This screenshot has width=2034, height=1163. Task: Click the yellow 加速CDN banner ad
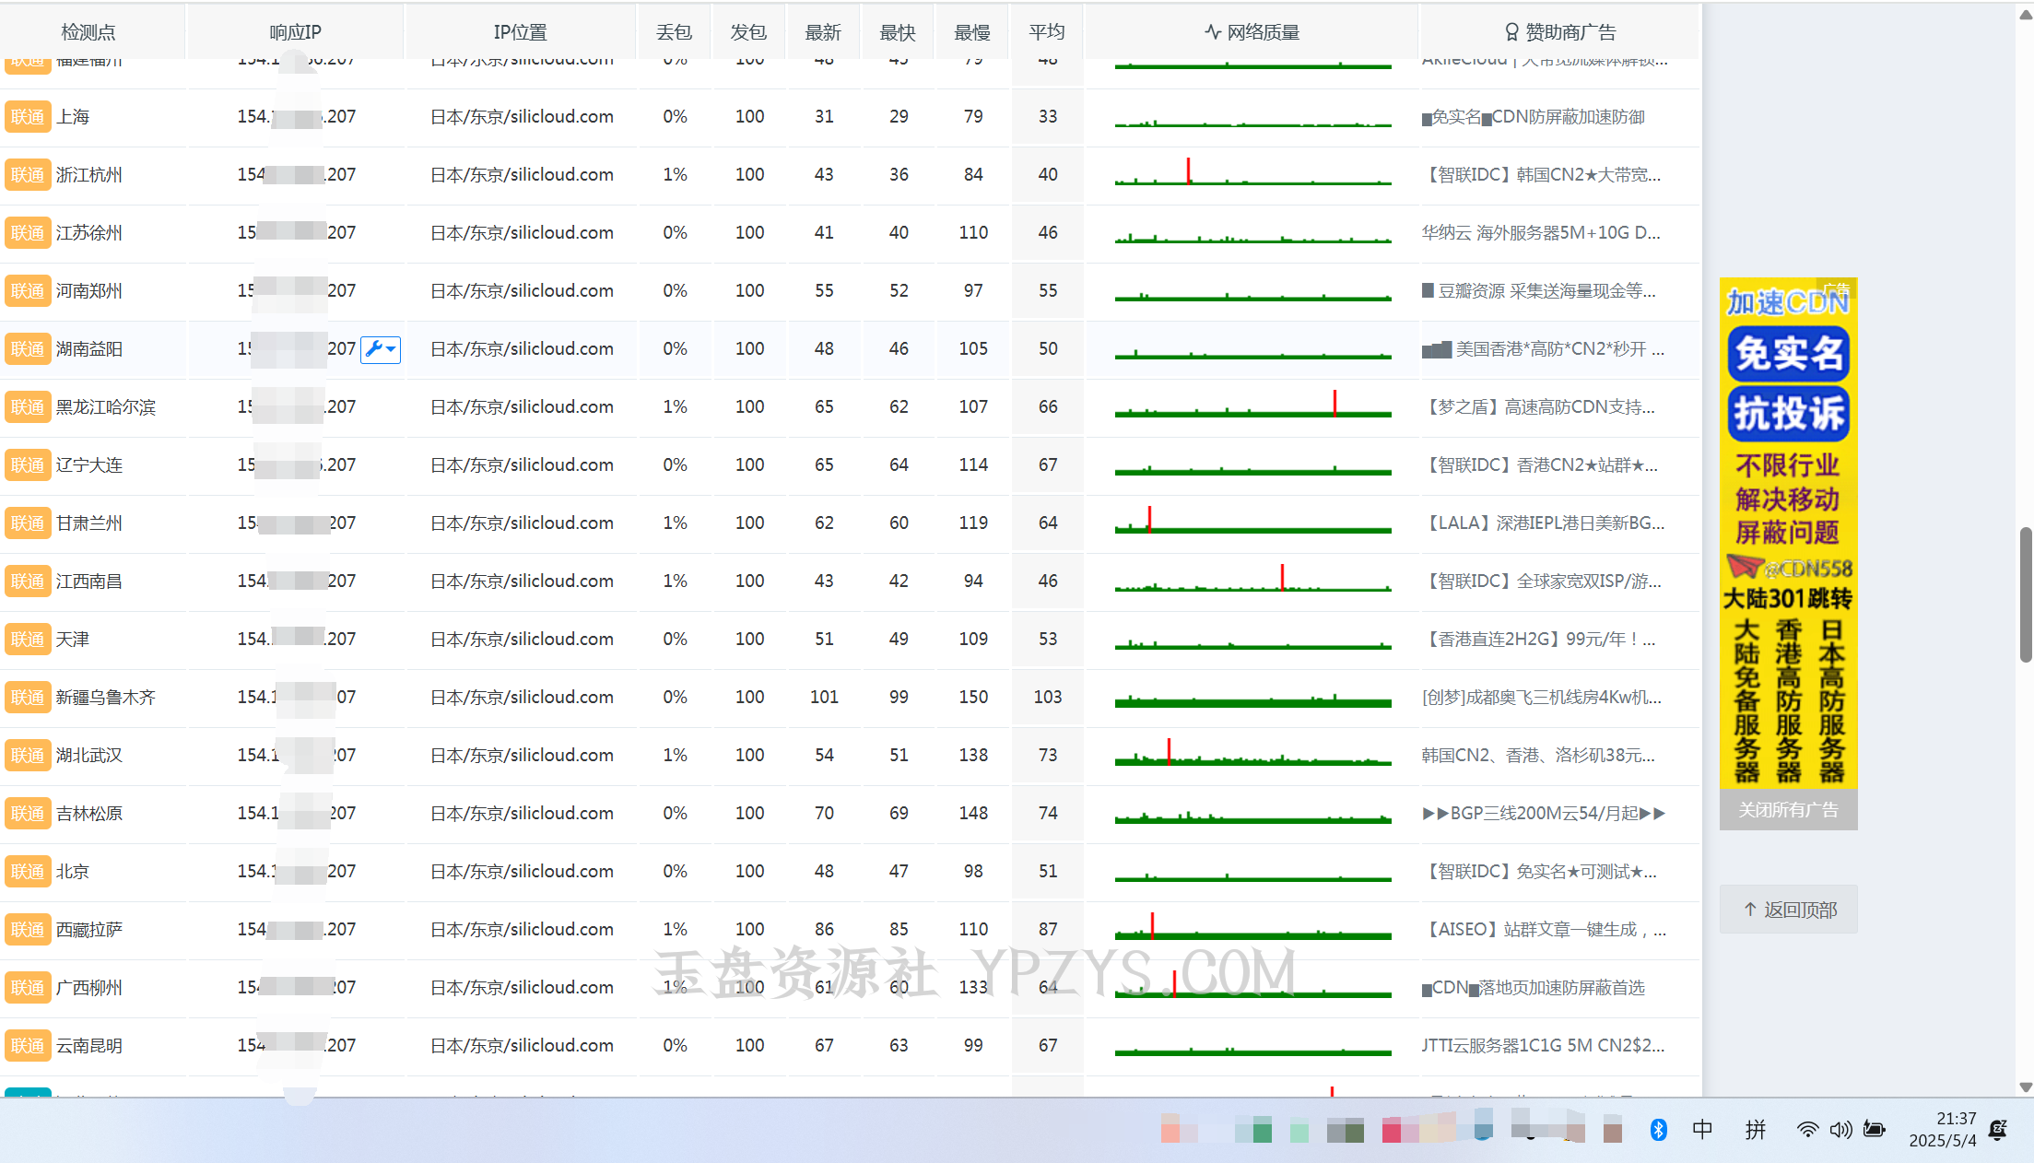tap(1788, 535)
